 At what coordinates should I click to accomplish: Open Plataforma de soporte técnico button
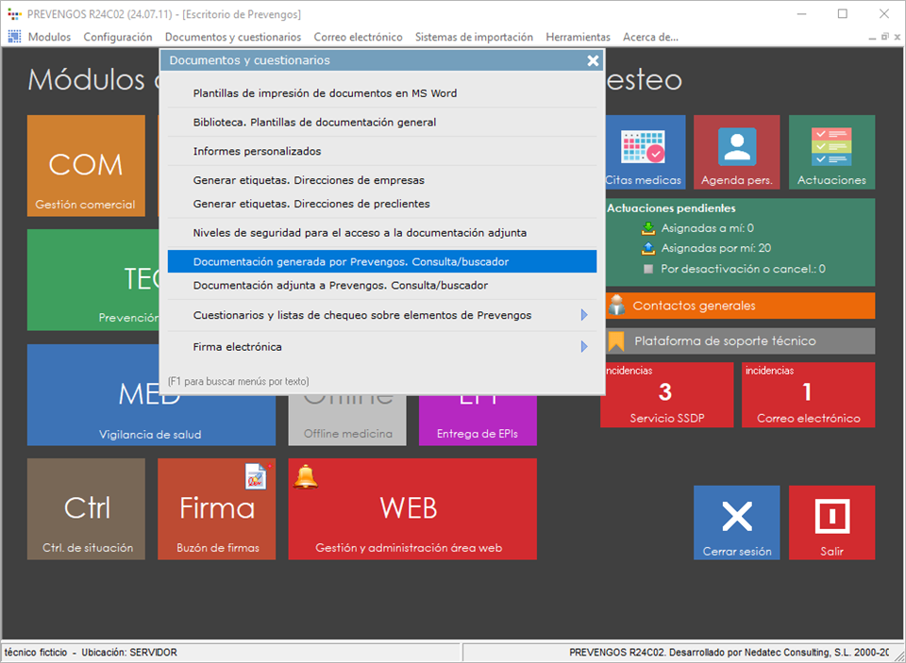(738, 340)
